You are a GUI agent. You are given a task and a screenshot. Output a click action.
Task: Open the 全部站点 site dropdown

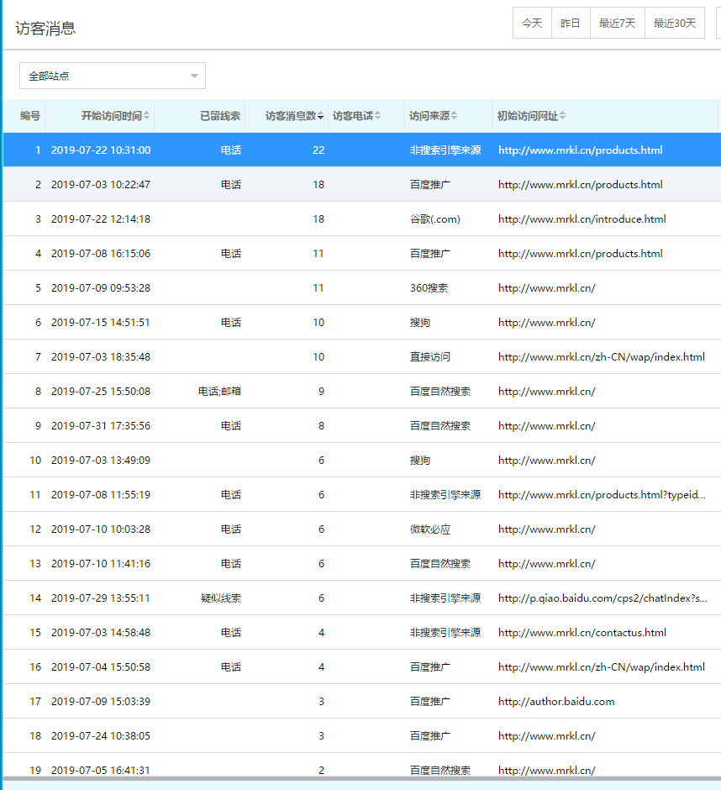point(113,76)
